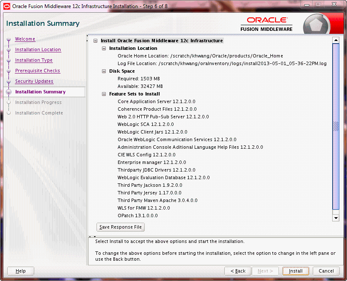Click the scrollbar down arrow
Screen dimensions: 347x281
(x=336, y=218)
